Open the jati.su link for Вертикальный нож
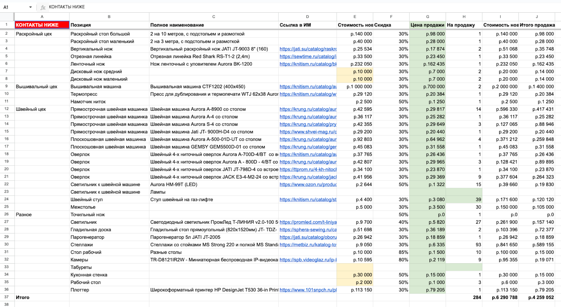 pos(308,49)
